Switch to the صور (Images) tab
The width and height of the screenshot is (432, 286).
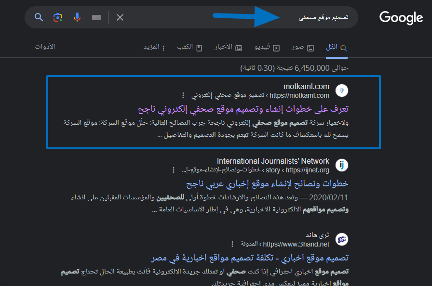303,47
